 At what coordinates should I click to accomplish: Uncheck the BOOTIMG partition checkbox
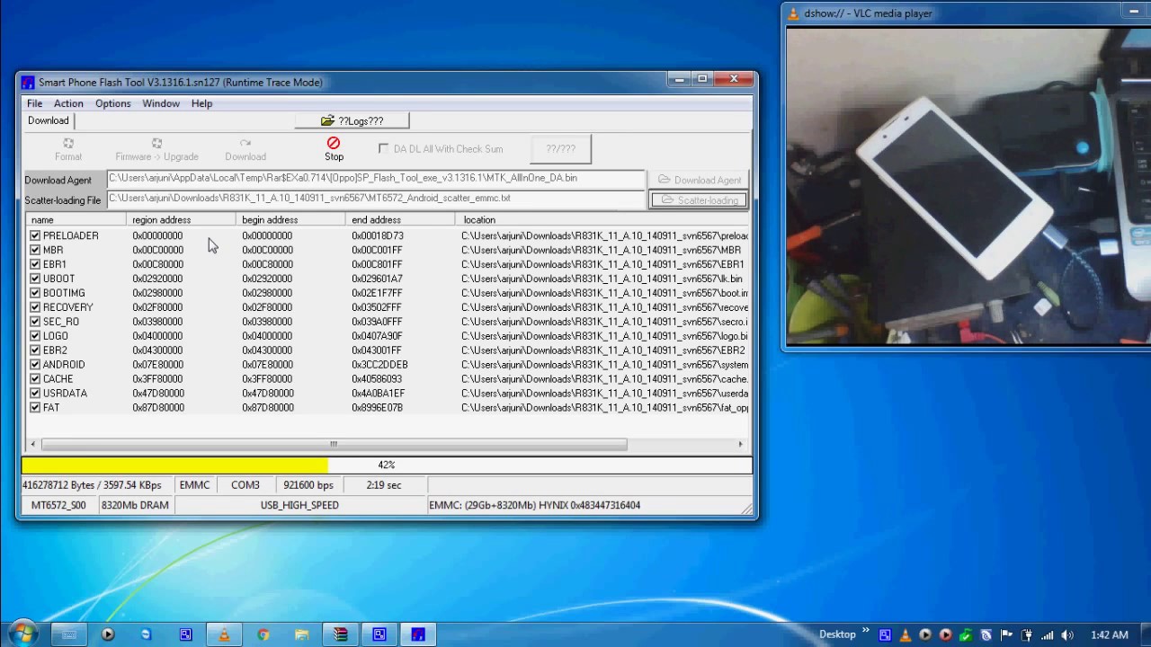pyautogui.click(x=35, y=293)
